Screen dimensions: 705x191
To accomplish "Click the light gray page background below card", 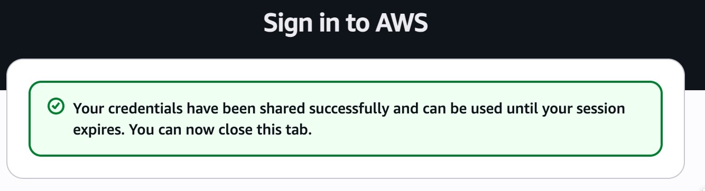I will coord(345,186).
